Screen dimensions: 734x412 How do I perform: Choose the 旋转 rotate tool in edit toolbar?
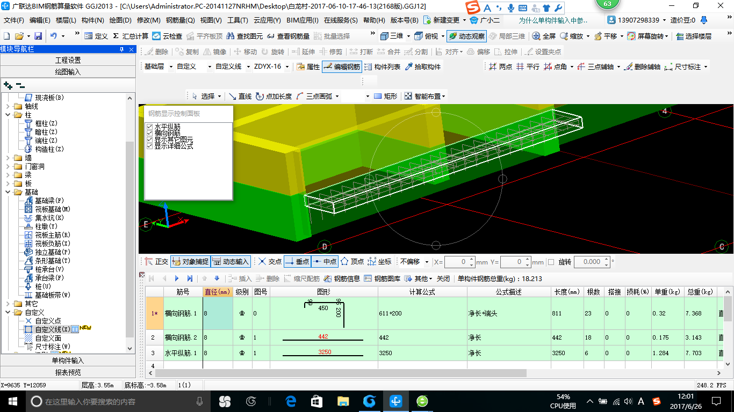tap(272, 52)
